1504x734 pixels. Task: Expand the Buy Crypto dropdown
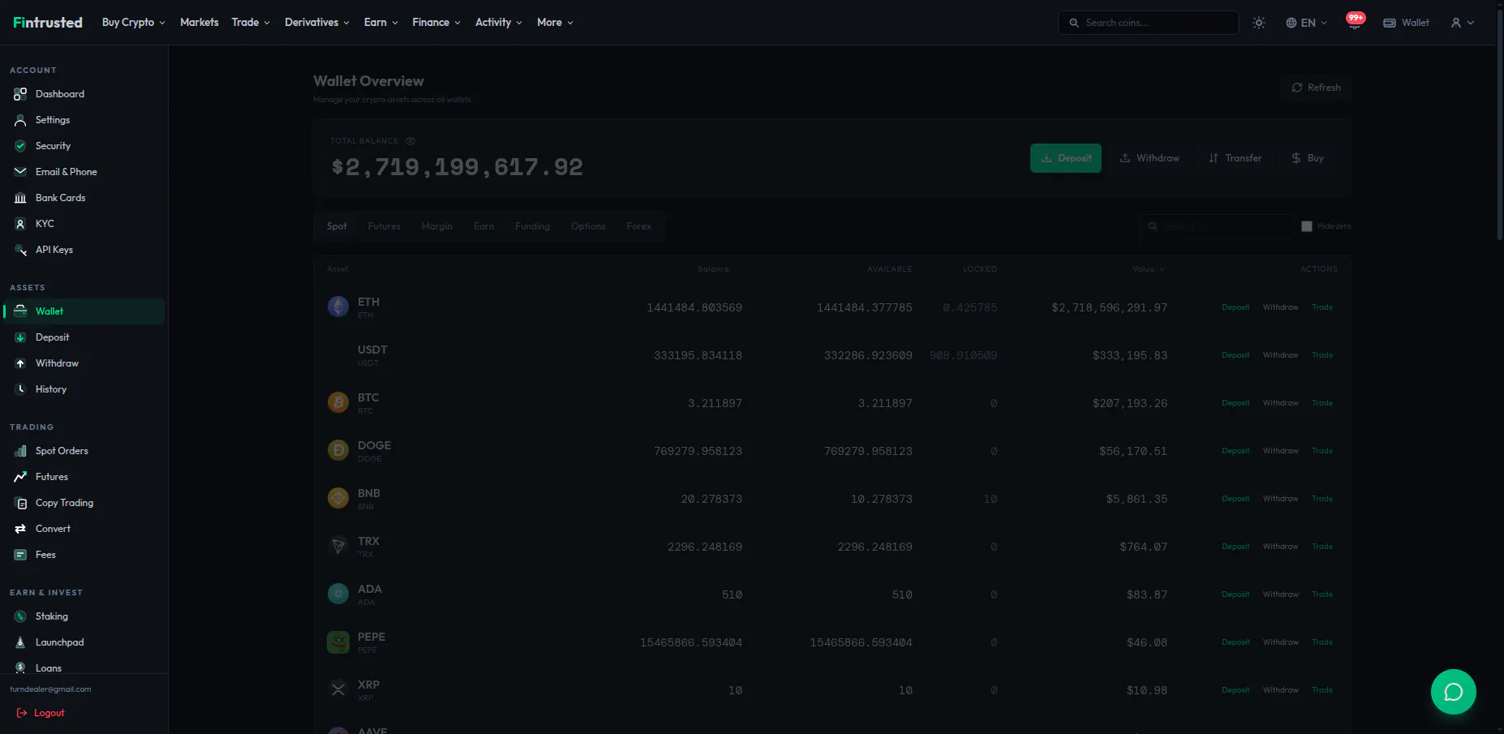(134, 23)
